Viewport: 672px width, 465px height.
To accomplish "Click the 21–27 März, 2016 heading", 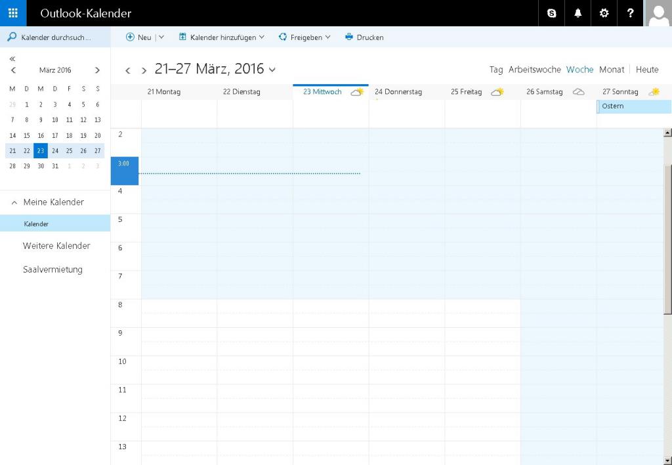I will pos(209,69).
